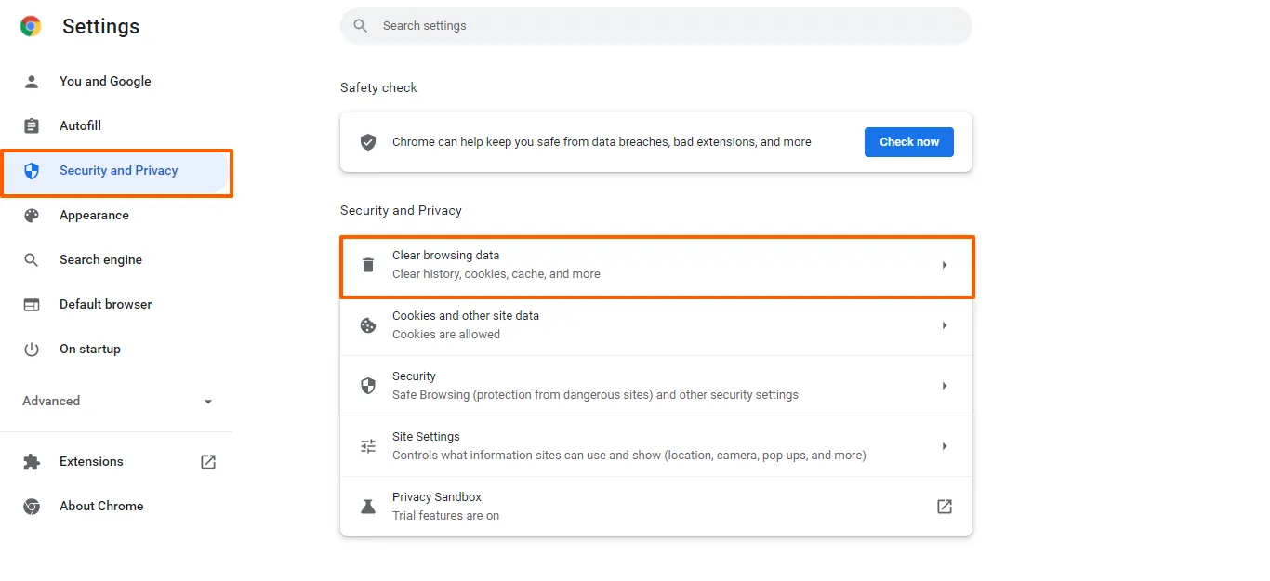Image resolution: width=1270 pixels, height=581 pixels.
Task: Open the You and Google section
Action: click(x=116, y=82)
